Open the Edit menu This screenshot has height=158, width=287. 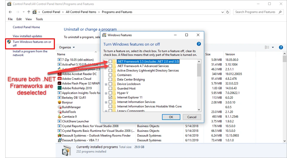pos(19,19)
